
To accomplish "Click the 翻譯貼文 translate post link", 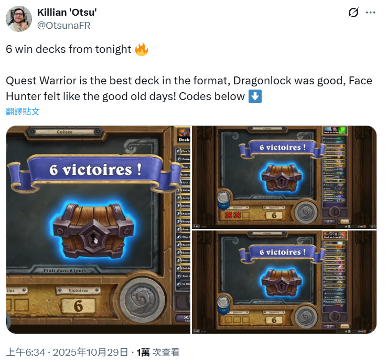I will pyautogui.click(x=23, y=112).
